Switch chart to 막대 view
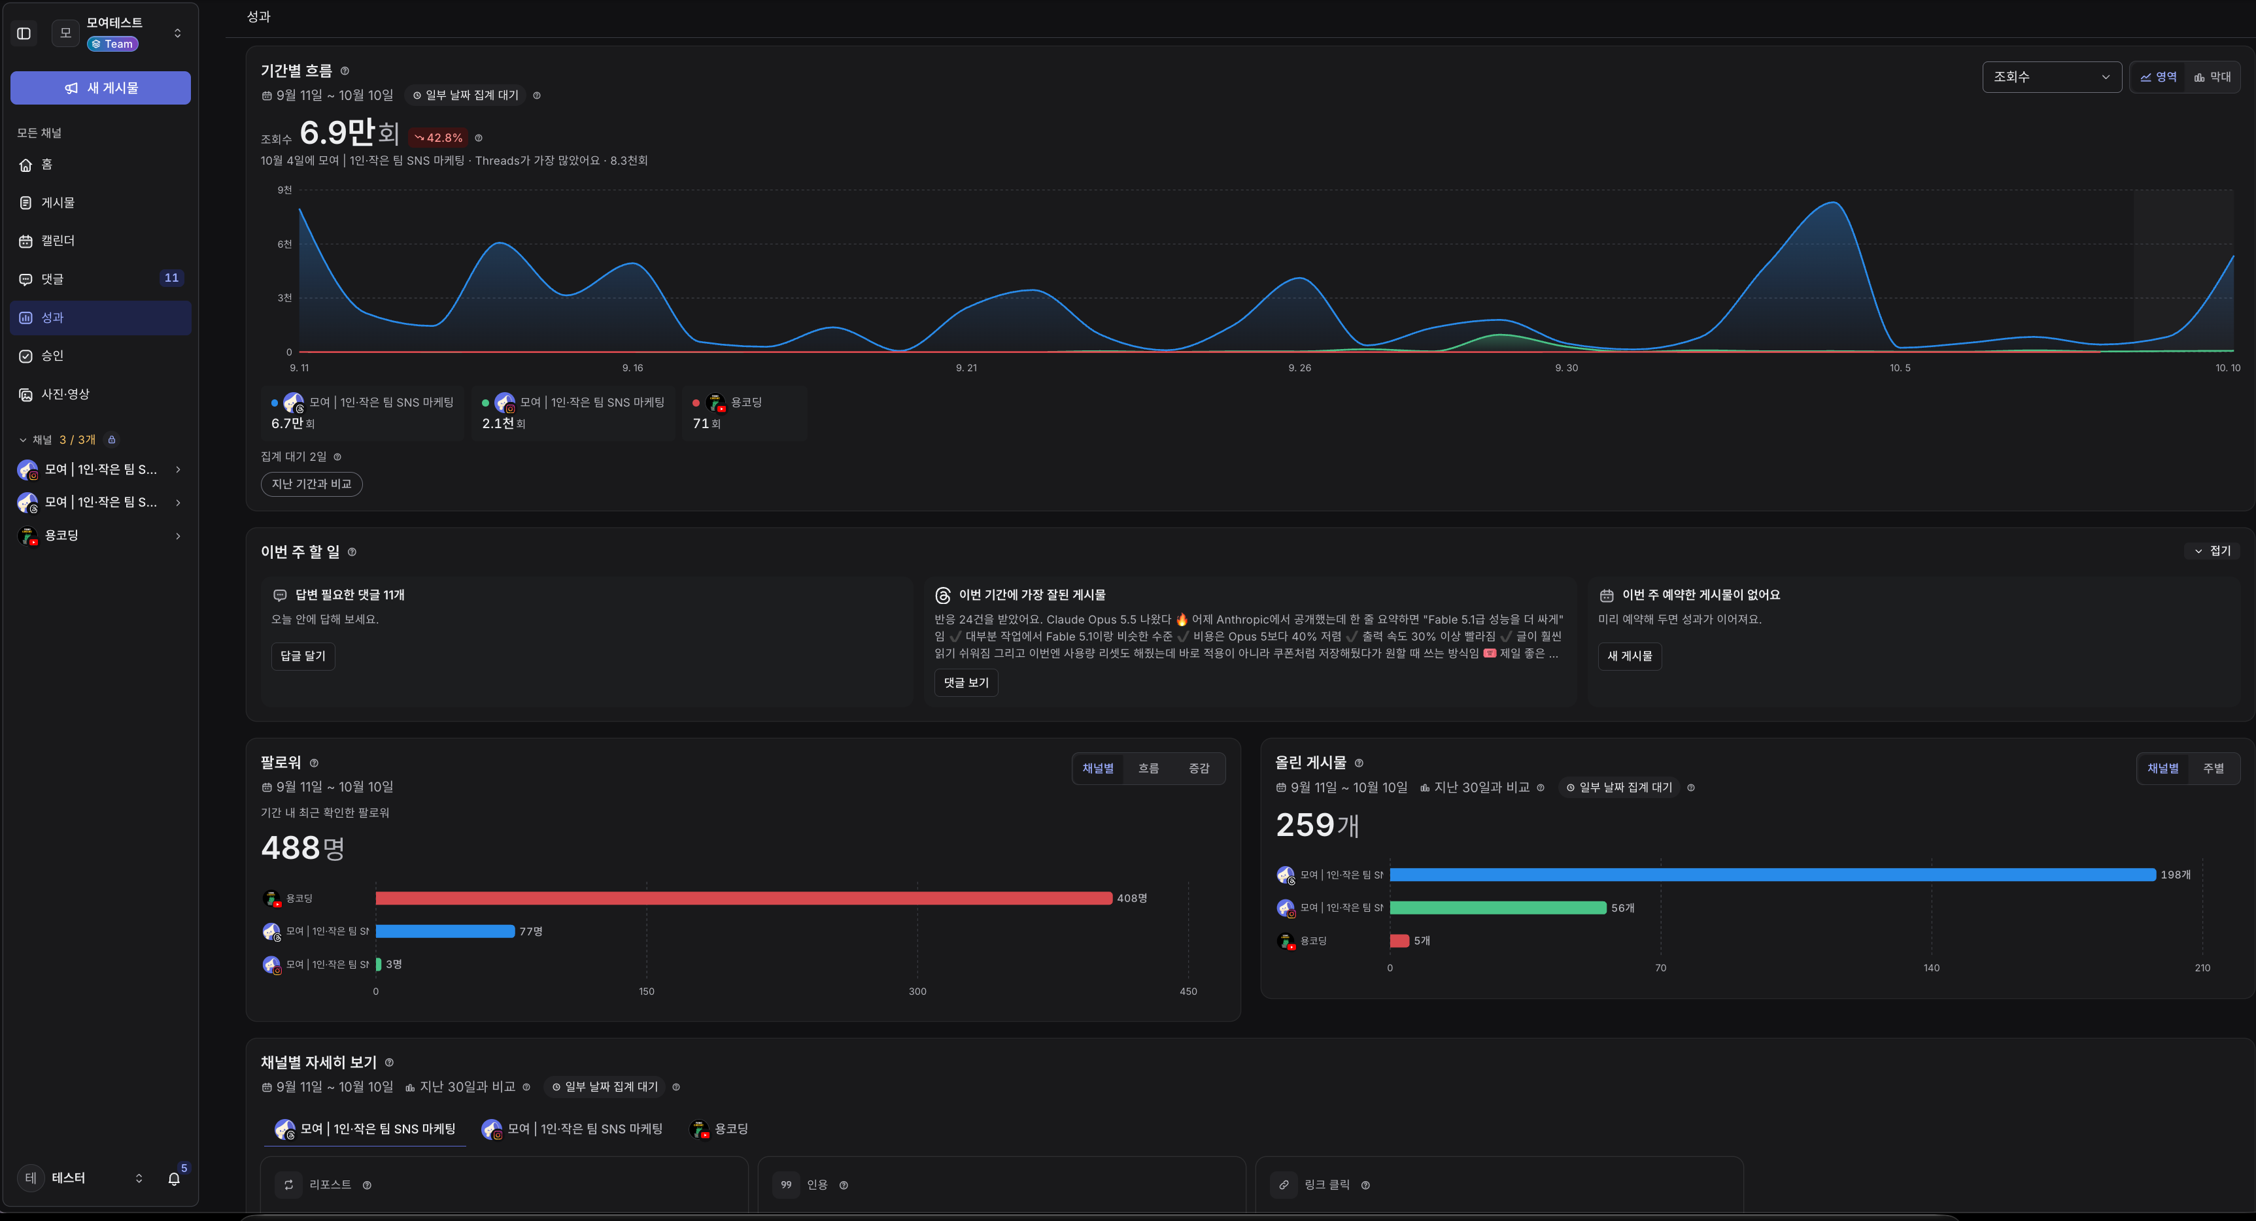This screenshot has width=2256, height=1221. 2212,77
